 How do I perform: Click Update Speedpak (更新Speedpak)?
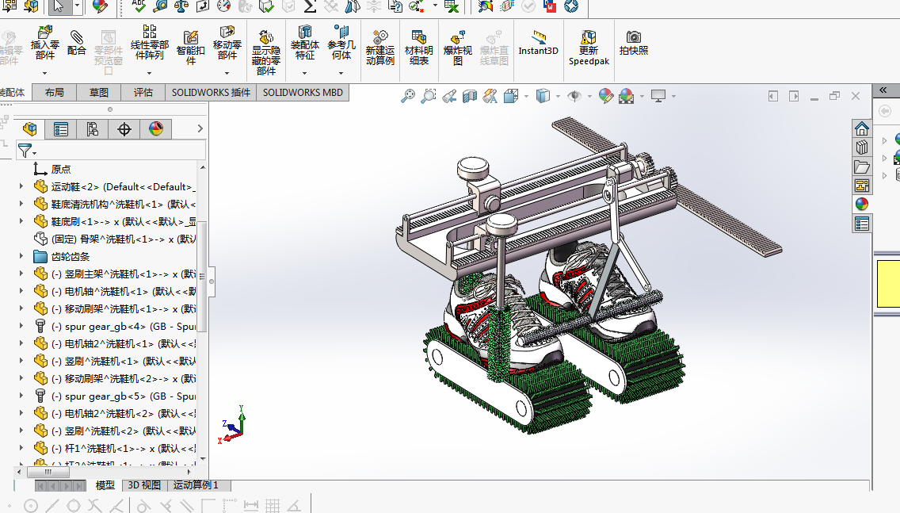click(589, 47)
